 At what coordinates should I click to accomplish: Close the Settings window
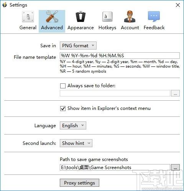click(178, 5)
